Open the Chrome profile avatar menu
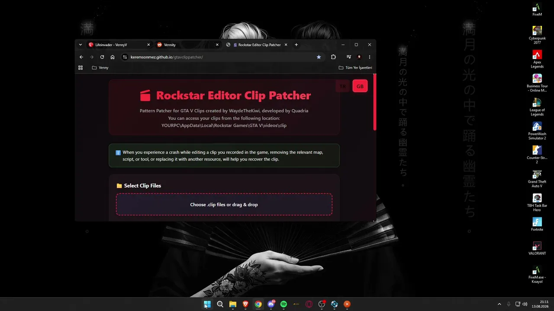The height and width of the screenshot is (311, 554). pos(359,57)
